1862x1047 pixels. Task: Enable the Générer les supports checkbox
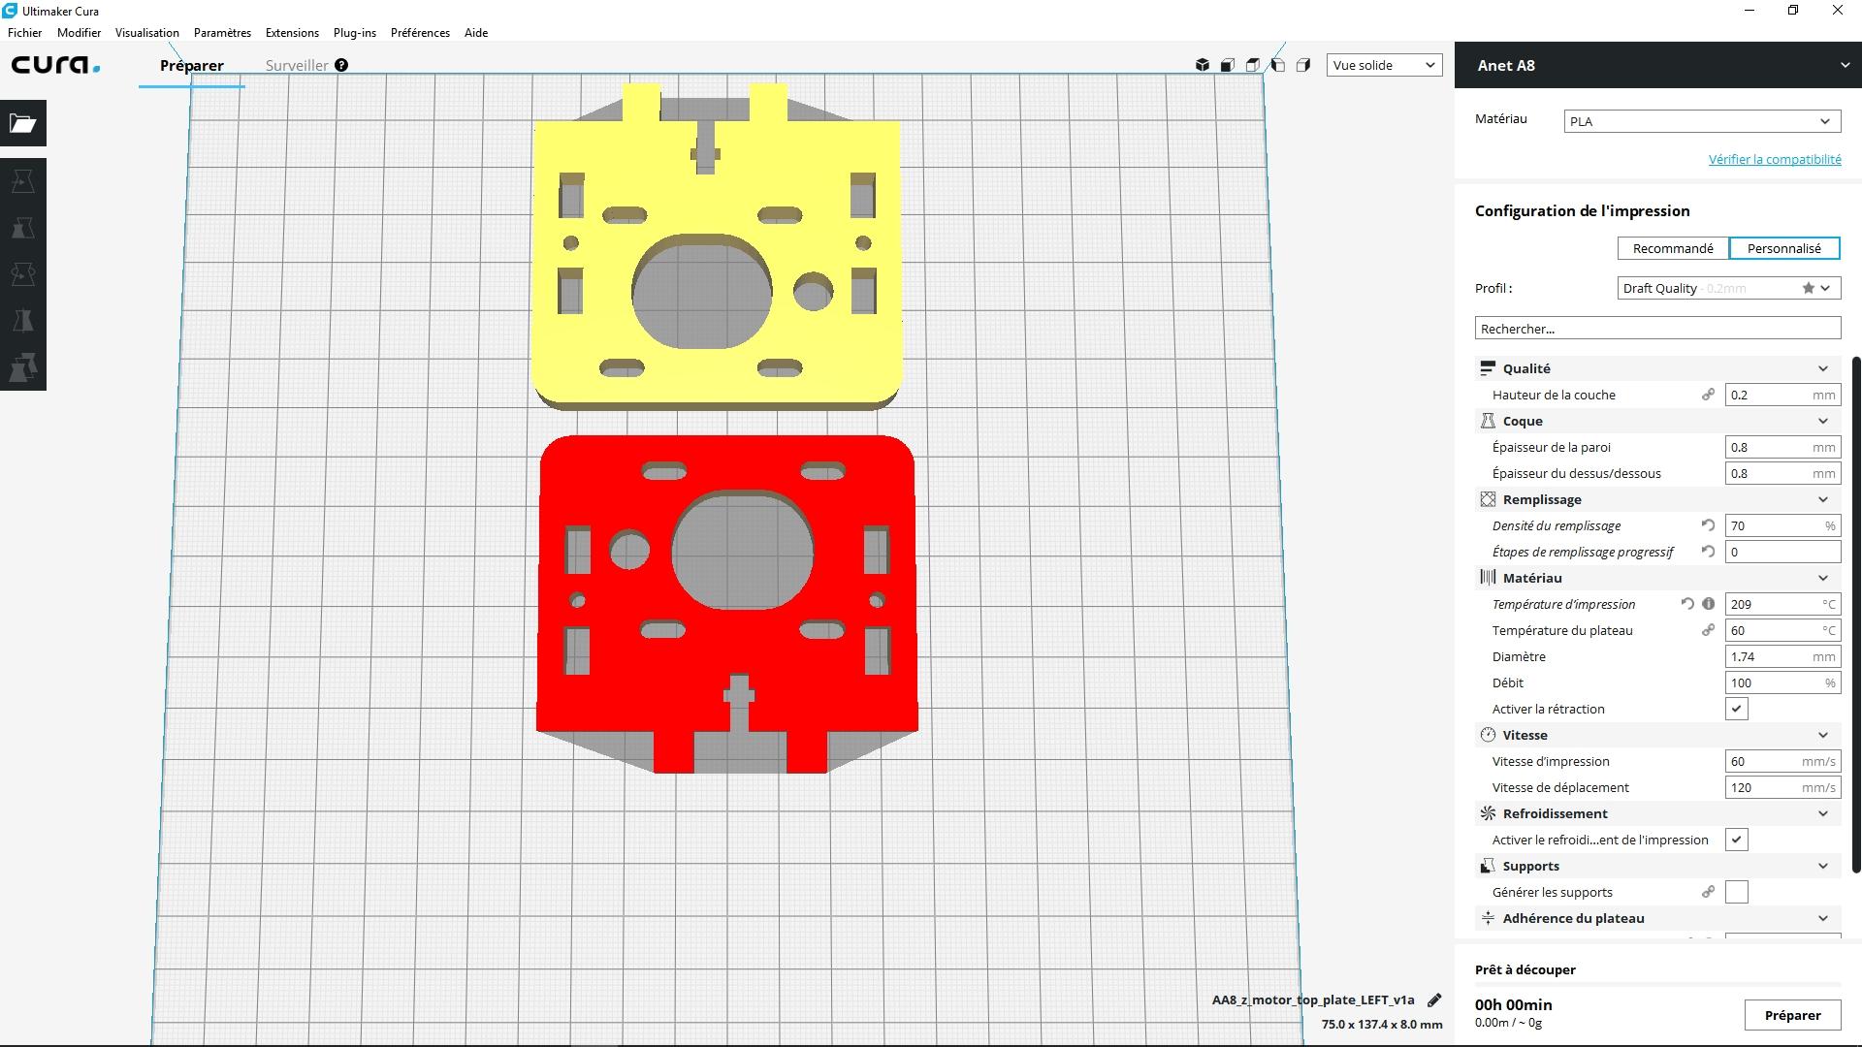click(x=1736, y=892)
